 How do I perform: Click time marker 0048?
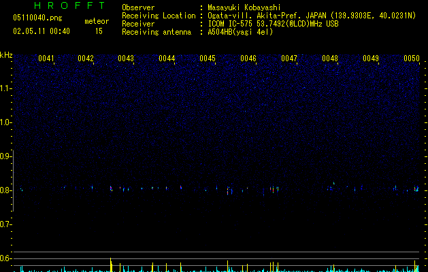point(330,58)
